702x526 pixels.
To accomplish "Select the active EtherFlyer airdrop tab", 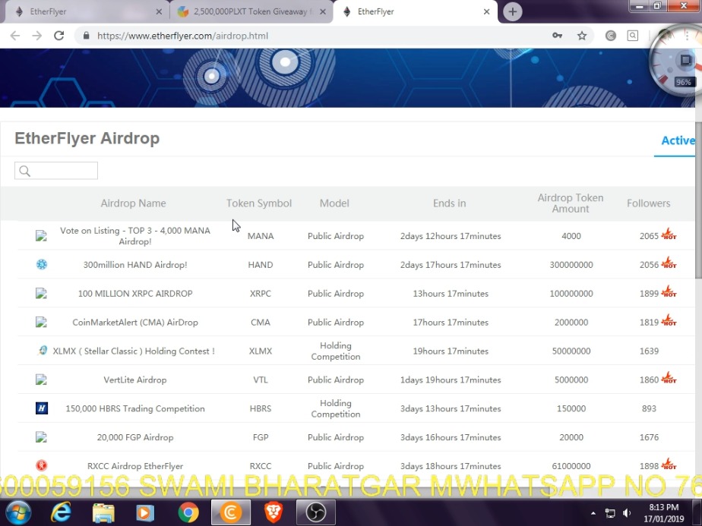I will tap(414, 11).
